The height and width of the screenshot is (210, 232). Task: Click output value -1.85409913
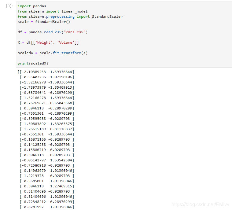(60, 87)
